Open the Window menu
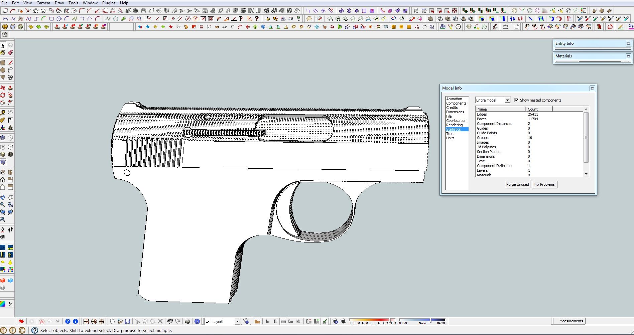Viewport: 634px width, 335px height. (x=90, y=3)
